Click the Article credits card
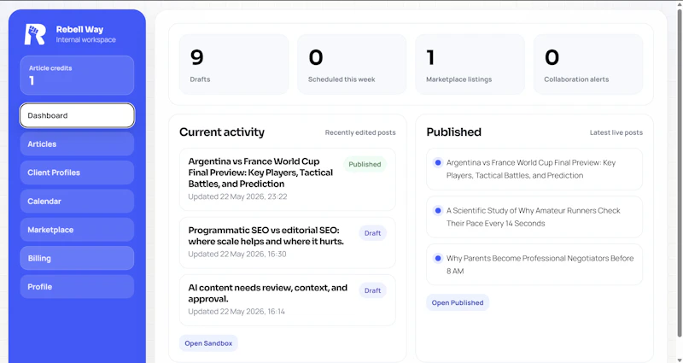Viewport: 683px width, 363px height. click(77, 75)
